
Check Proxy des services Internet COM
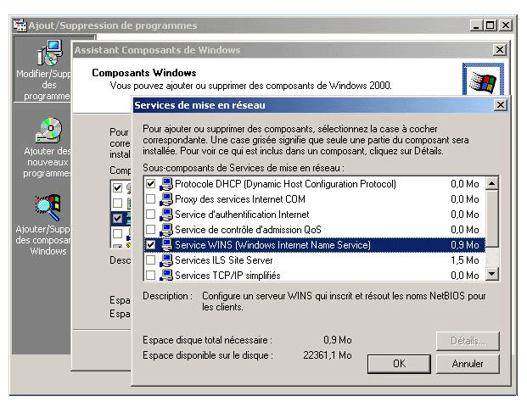150,199
